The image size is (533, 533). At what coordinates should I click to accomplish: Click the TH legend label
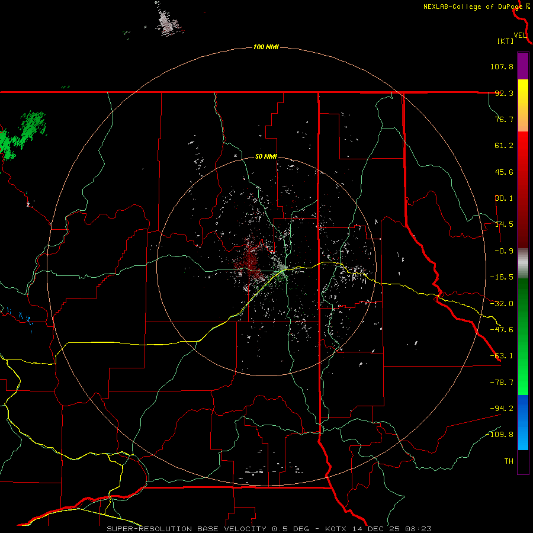pos(509,461)
